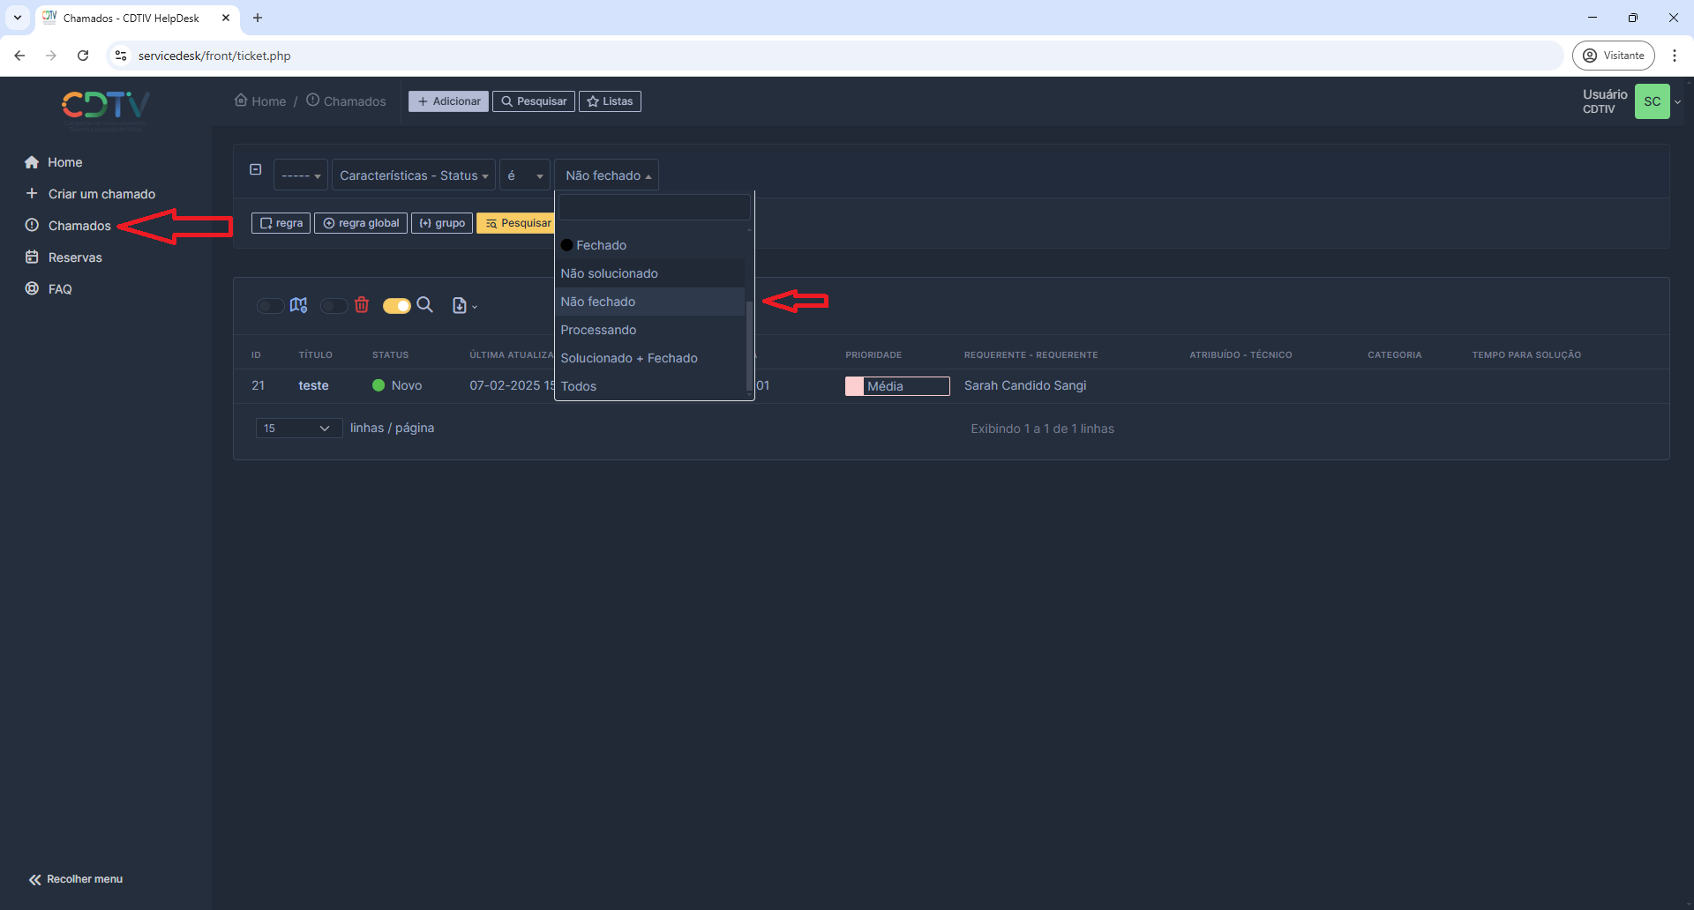
Task: Open the Características - Status dropdown
Action: [x=413, y=175]
